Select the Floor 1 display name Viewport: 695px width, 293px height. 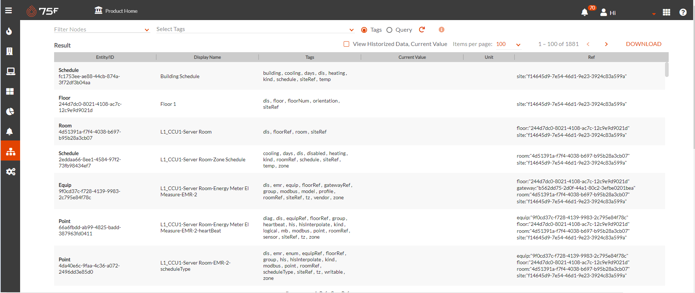pos(168,104)
